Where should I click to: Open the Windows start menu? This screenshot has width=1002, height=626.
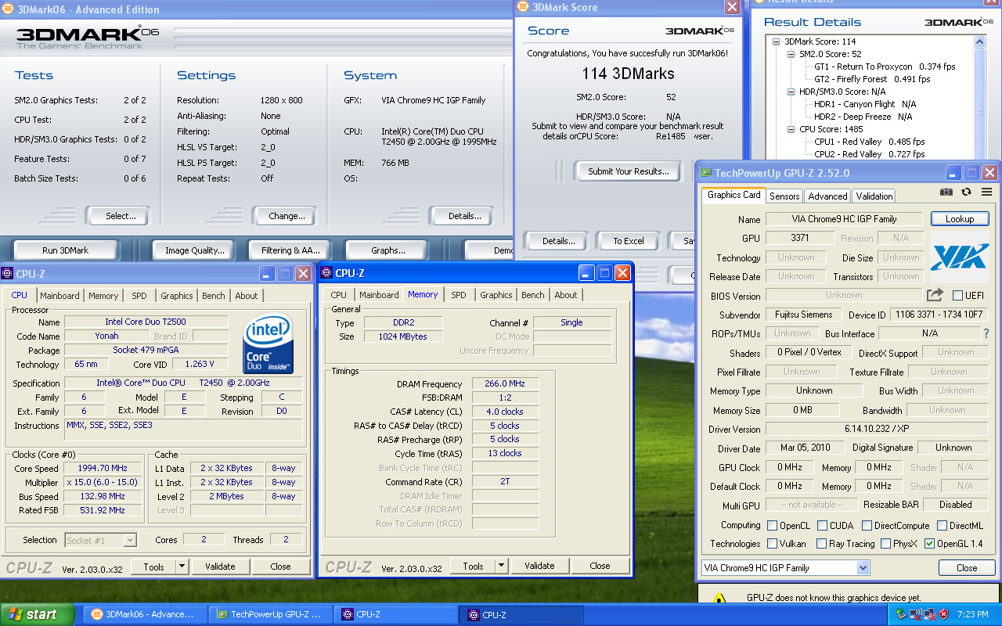coord(38,614)
